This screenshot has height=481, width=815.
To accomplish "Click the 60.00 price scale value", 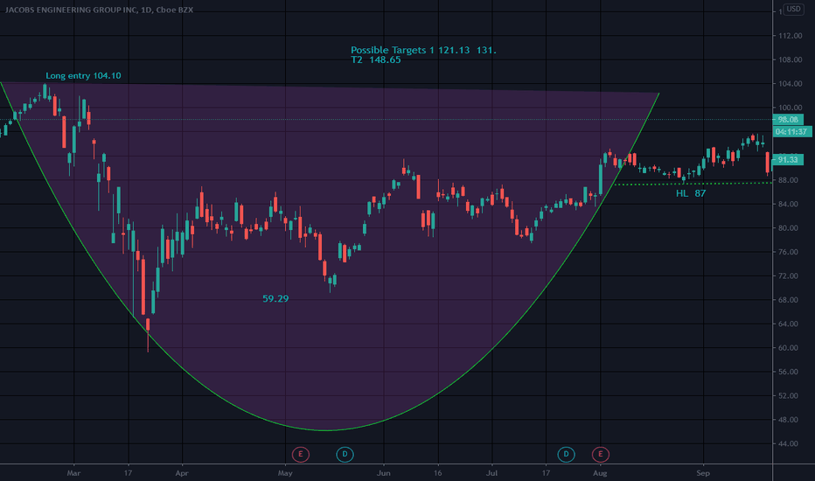I will pyautogui.click(x=790, y=348).
